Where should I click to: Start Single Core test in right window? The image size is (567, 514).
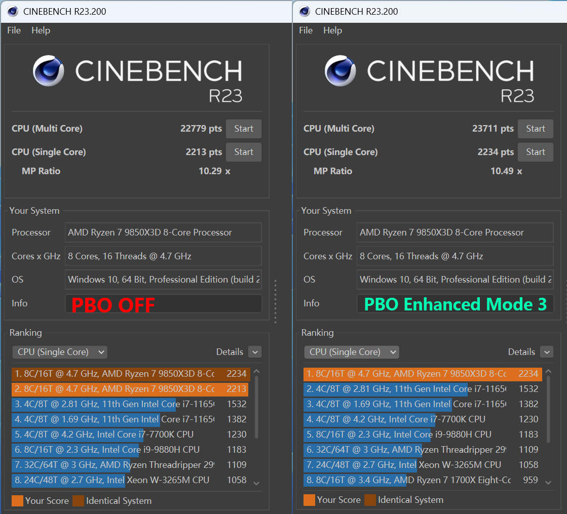point(535,152)
